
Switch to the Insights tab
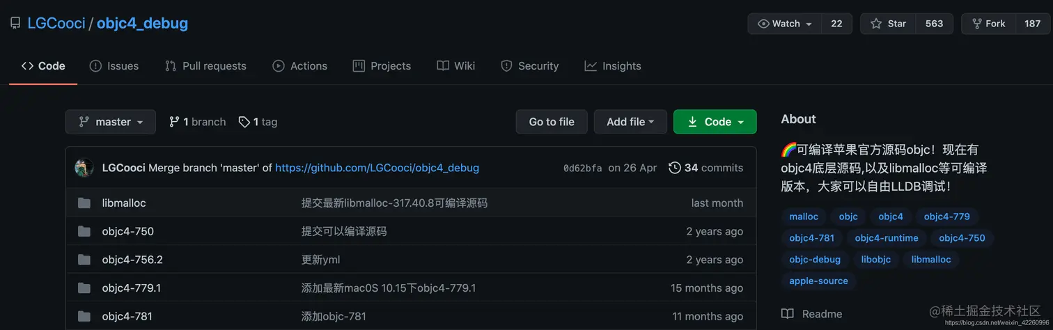(x=613, y=66)
